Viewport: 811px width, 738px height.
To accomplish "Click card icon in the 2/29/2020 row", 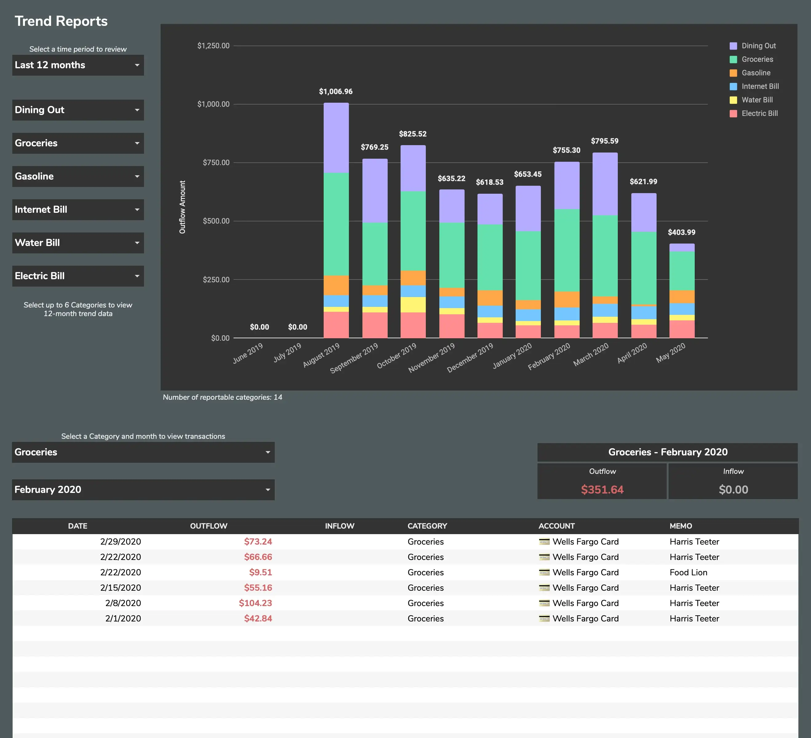I will click(544, 542).
